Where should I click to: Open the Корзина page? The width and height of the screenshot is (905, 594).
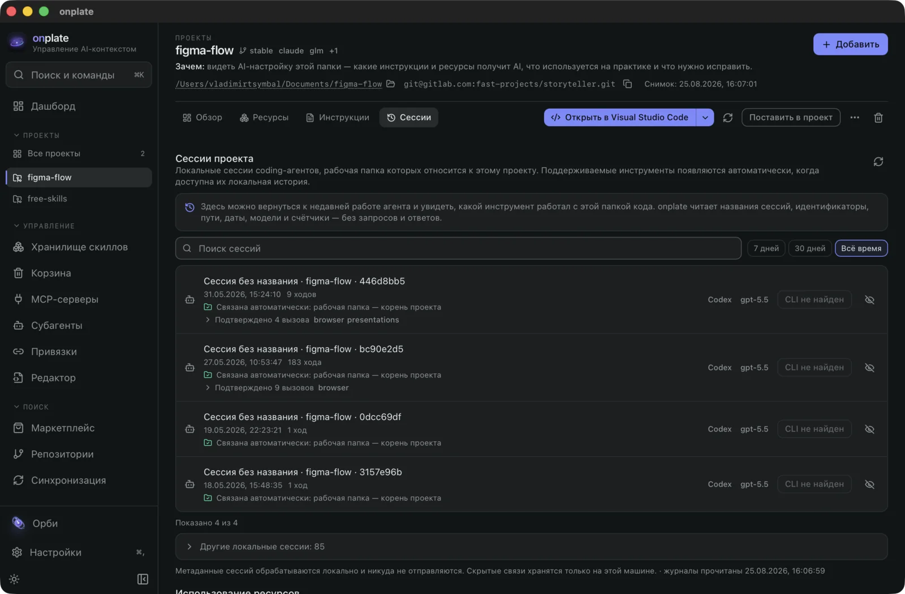(x=79, y=273)
